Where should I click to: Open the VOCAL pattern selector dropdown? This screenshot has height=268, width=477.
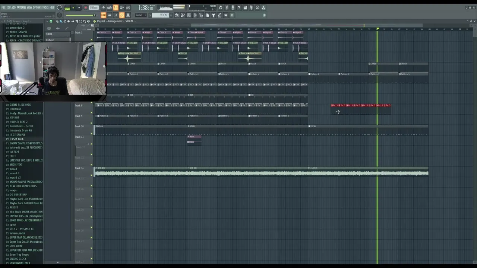[160, 15]
